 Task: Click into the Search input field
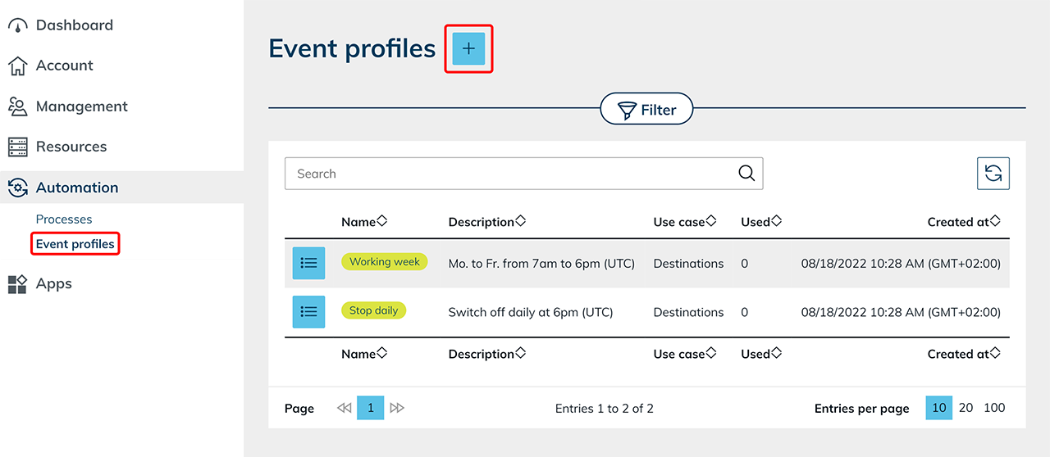(x=509, y=174)
